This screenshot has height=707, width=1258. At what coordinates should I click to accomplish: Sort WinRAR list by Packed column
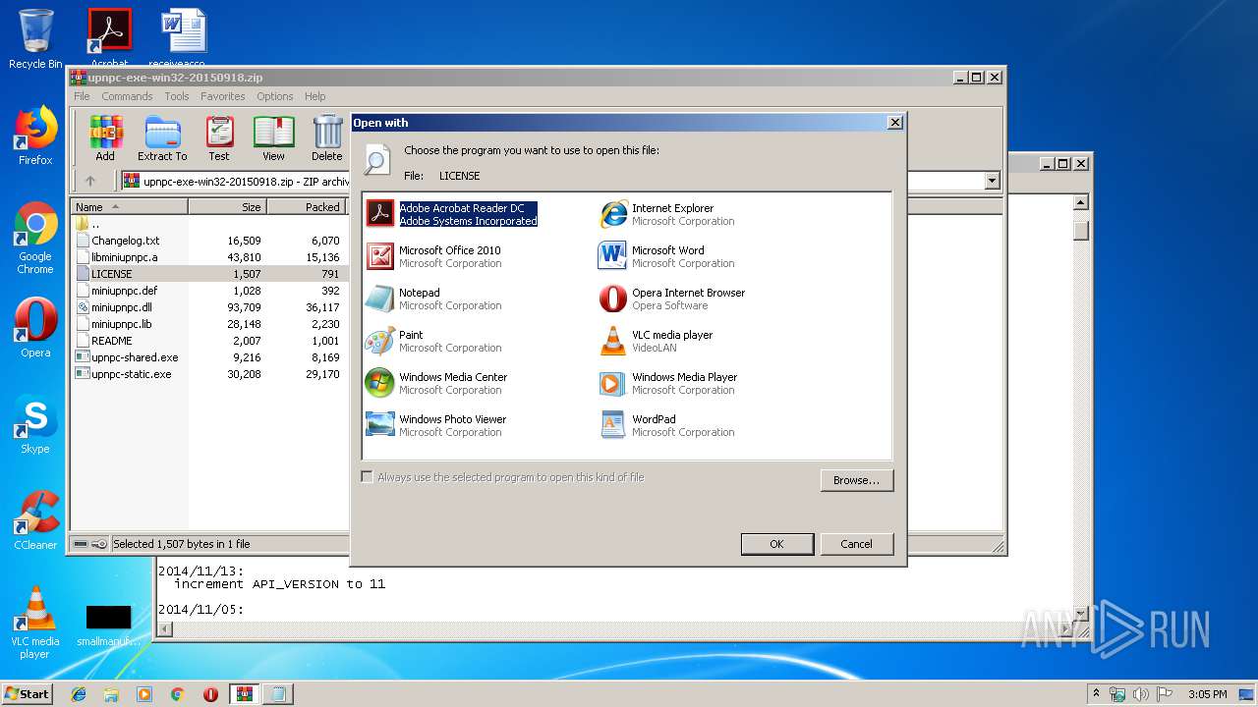pyautogui.click(x=306, y=207)
